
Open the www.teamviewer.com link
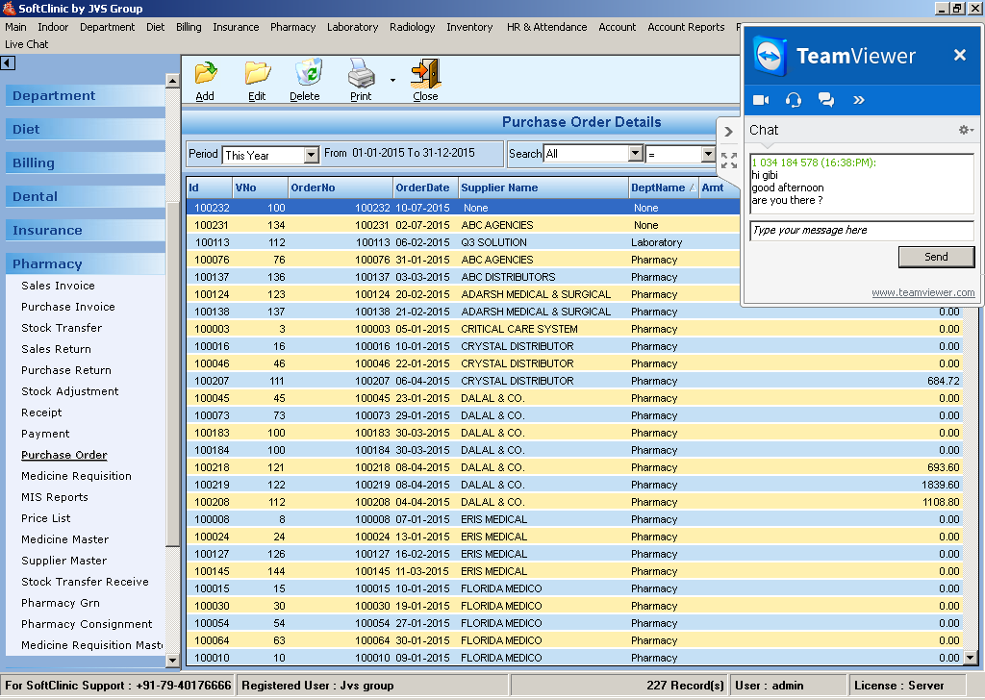(922, 292)
